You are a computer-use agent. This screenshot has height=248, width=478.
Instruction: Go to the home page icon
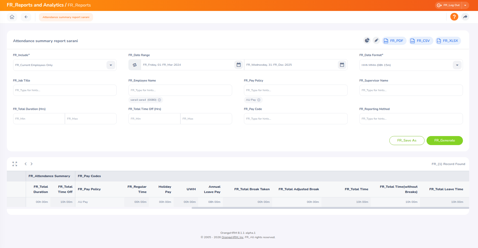(x=12, y=17)
